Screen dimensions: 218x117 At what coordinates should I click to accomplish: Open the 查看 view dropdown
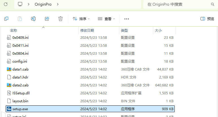pyautogui.click(x=106, y=19)
